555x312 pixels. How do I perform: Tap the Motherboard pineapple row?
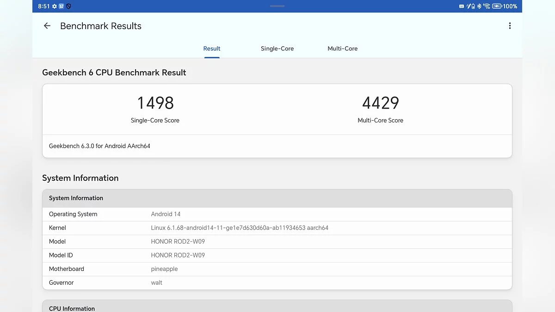coord(277,269)
